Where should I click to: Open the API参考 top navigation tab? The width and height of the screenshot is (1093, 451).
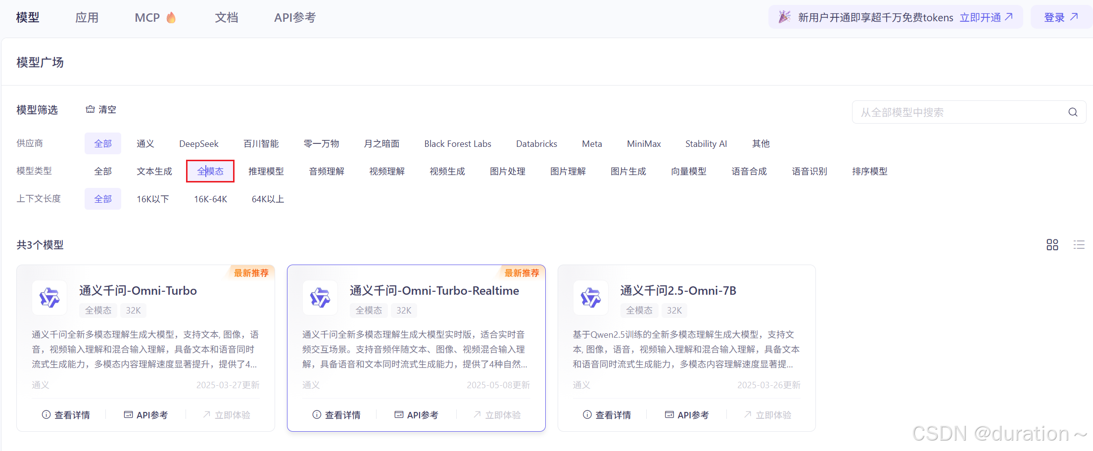(x=295, y=18)
